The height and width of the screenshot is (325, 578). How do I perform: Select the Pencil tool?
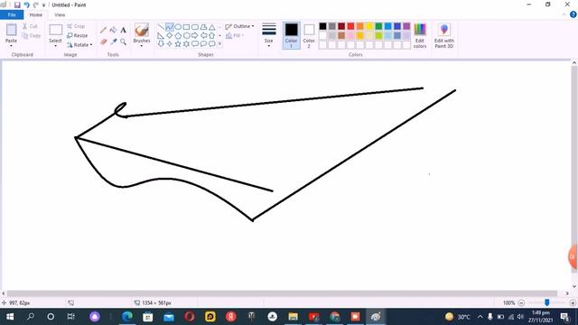pyautogui.click(x=103, y=30)
